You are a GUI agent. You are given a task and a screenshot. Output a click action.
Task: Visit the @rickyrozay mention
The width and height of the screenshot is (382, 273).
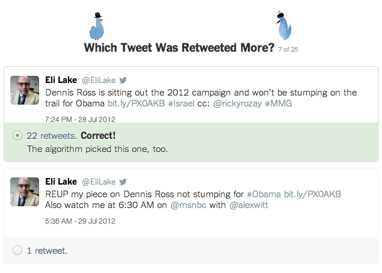238,103
